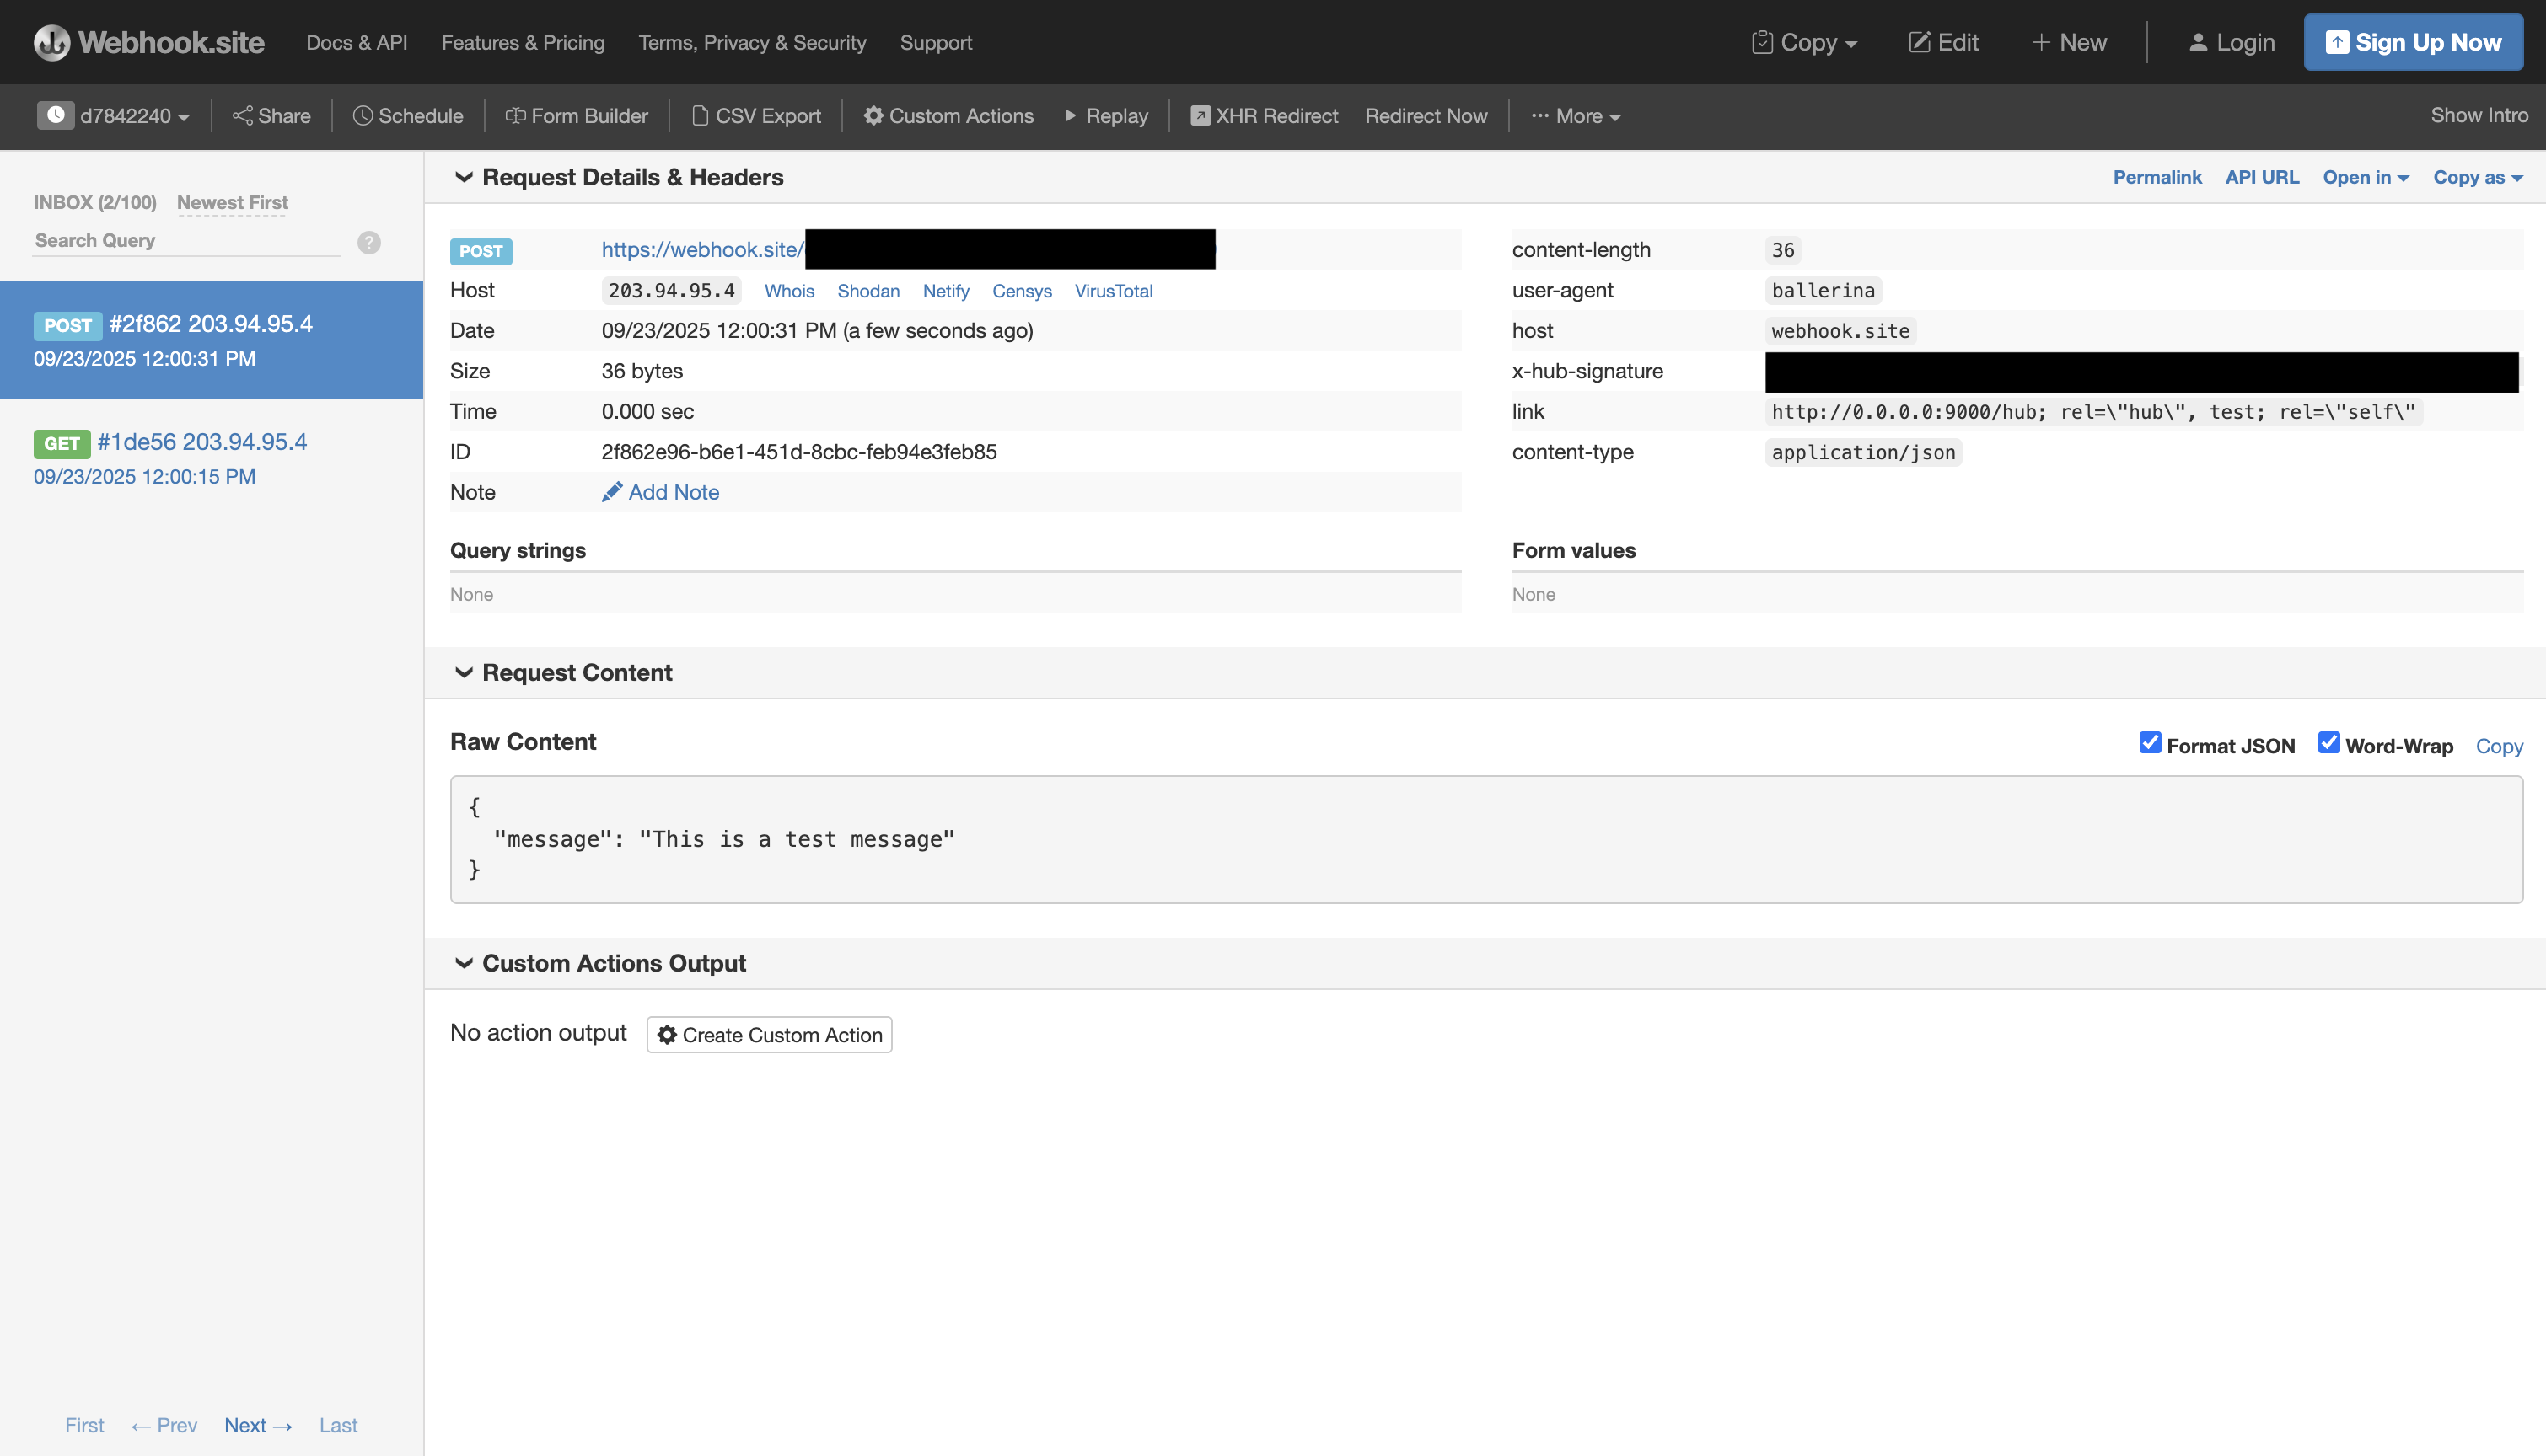Click the Share icon in toolbar
The image size is (2546, 1456).
[x=242, y=116]
